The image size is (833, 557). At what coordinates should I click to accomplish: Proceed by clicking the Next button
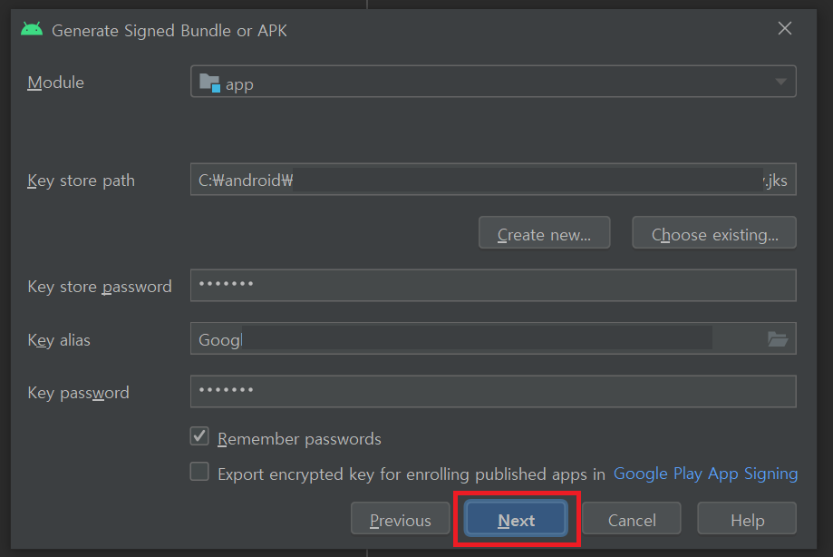point(516,520)
